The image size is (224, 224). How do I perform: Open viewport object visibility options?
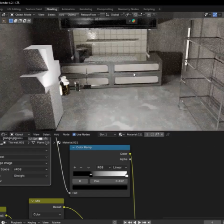point(207,15)
